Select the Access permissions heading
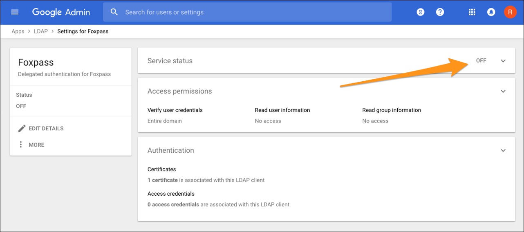Image resolution: width=524 pixels, height=232 pixels. (179, 91)
